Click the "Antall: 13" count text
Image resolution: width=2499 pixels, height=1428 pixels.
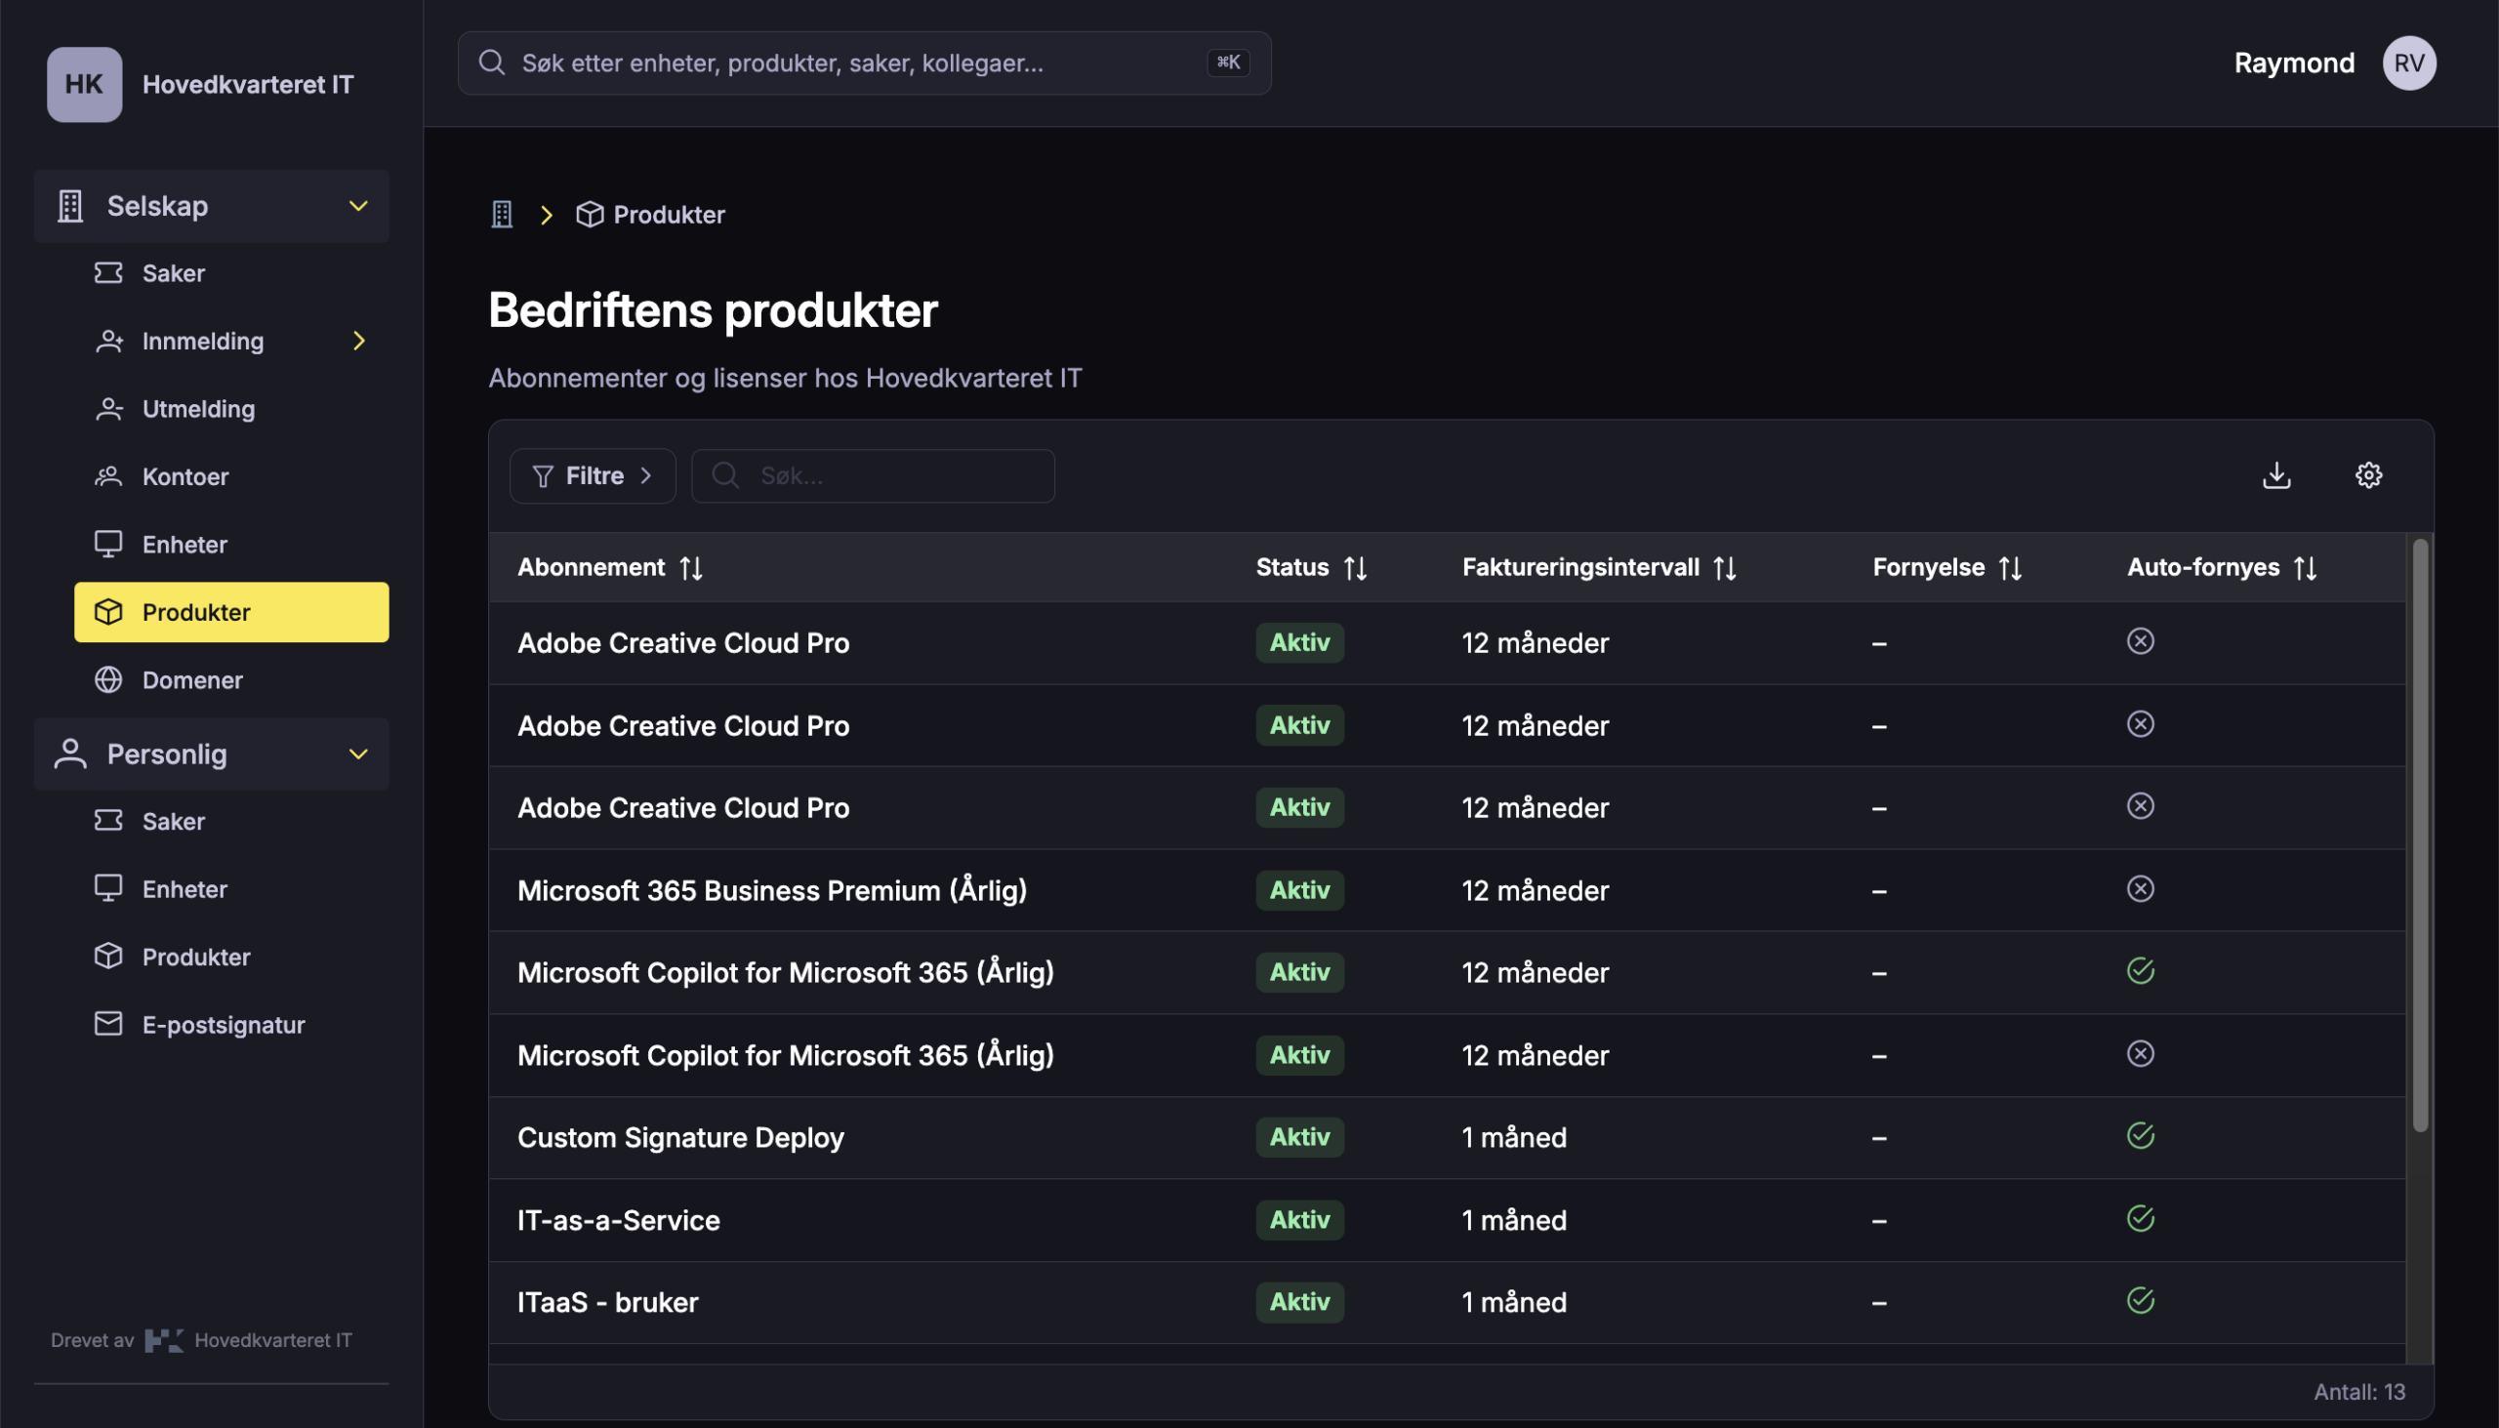[x=2358, y=1392]
